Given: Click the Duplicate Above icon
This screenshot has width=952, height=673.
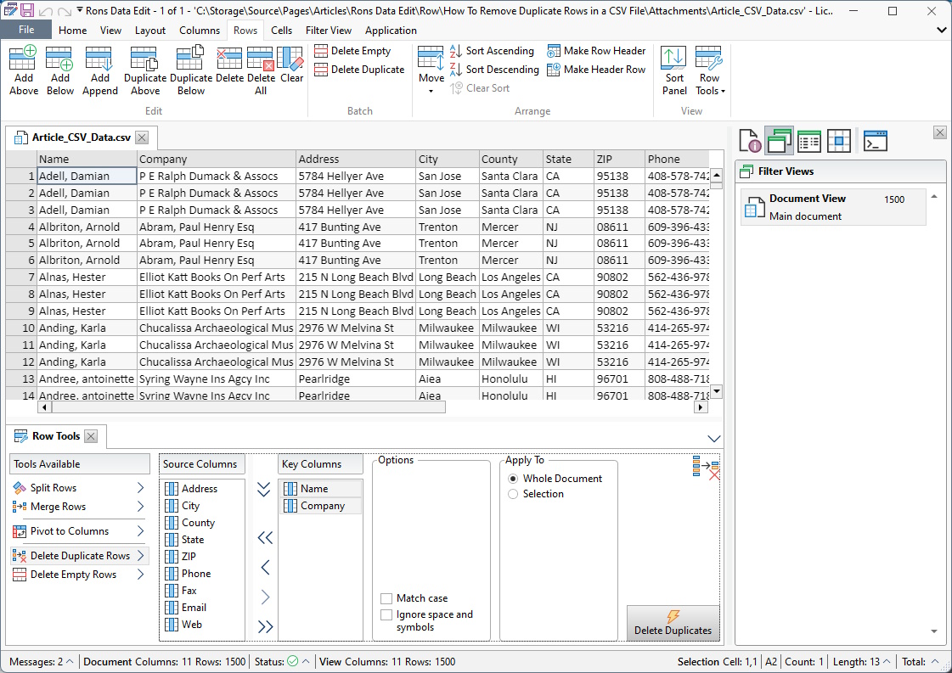Looking at the screenshot, I should (x=144, y=59).
